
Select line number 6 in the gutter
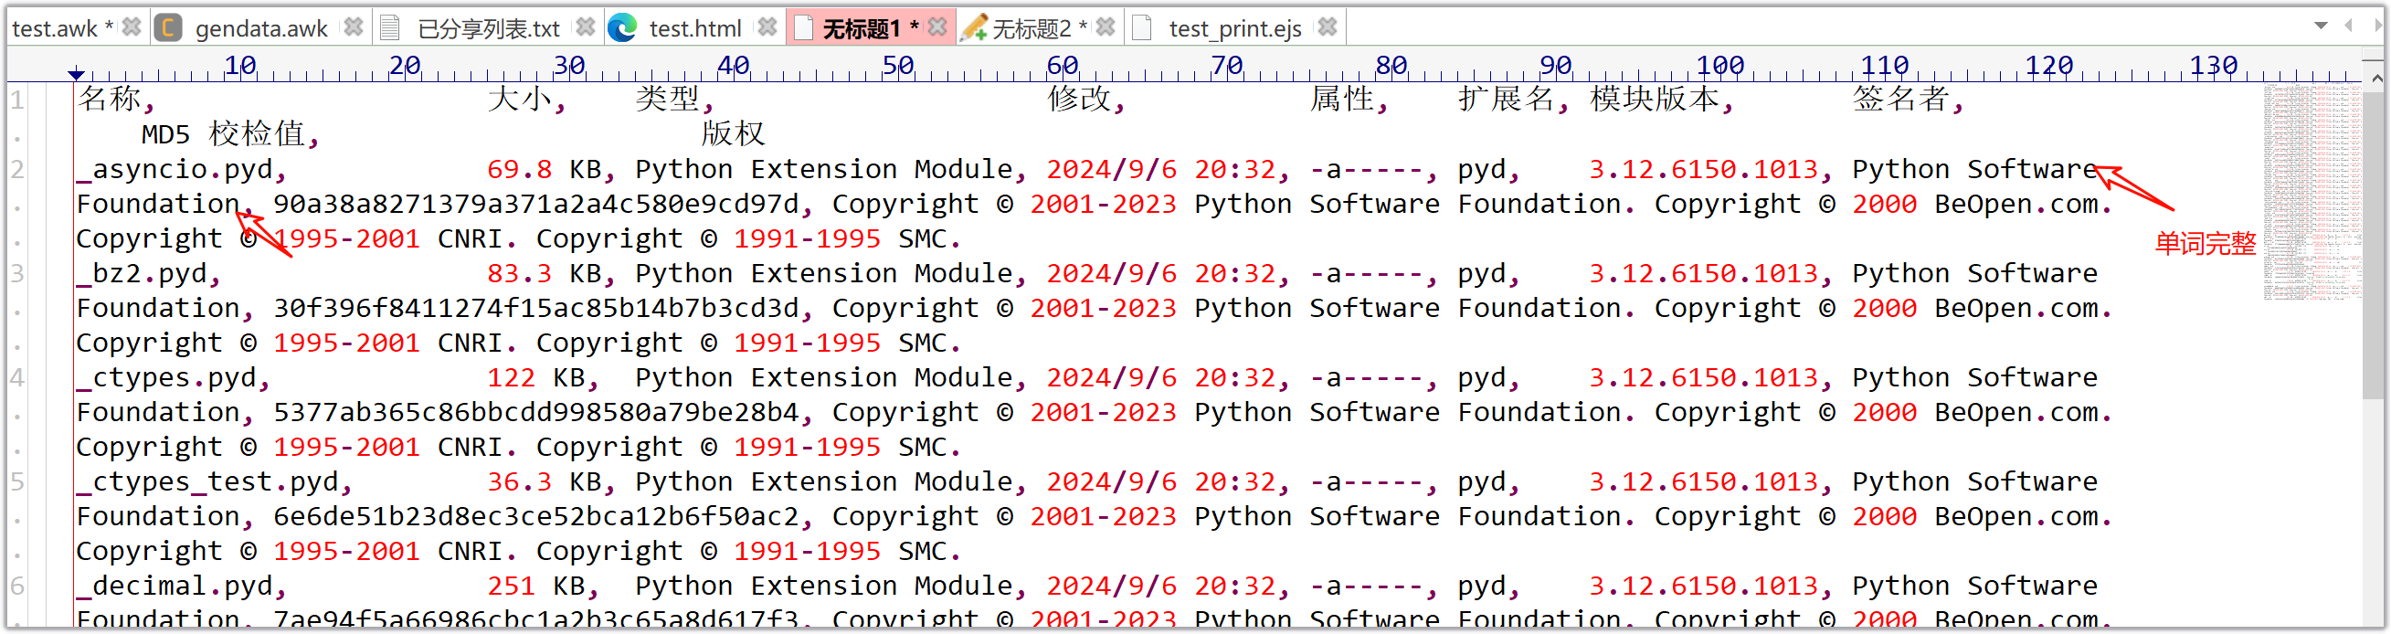(x=17, y=585)
